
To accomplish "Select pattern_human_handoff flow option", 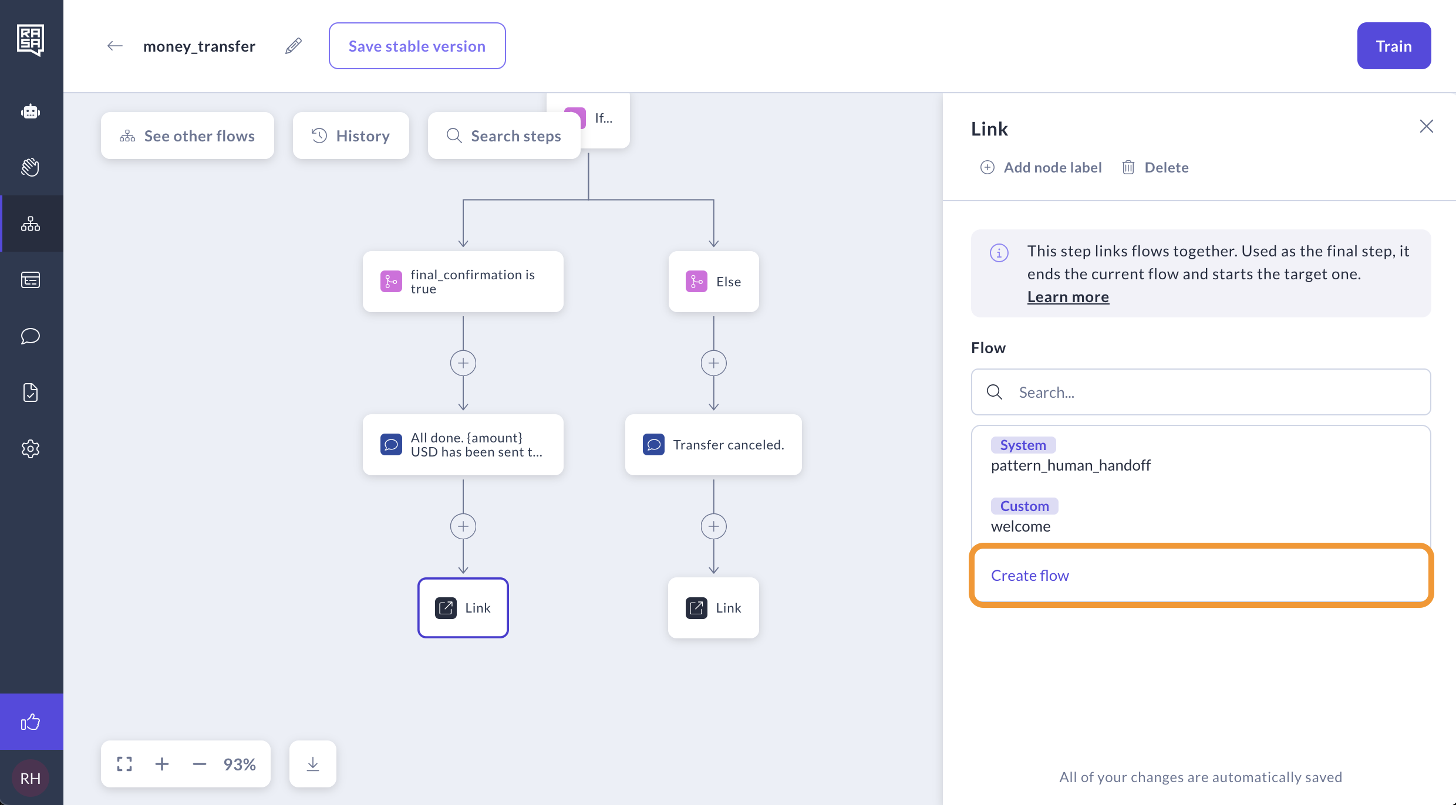I will tap(1070, 465).
